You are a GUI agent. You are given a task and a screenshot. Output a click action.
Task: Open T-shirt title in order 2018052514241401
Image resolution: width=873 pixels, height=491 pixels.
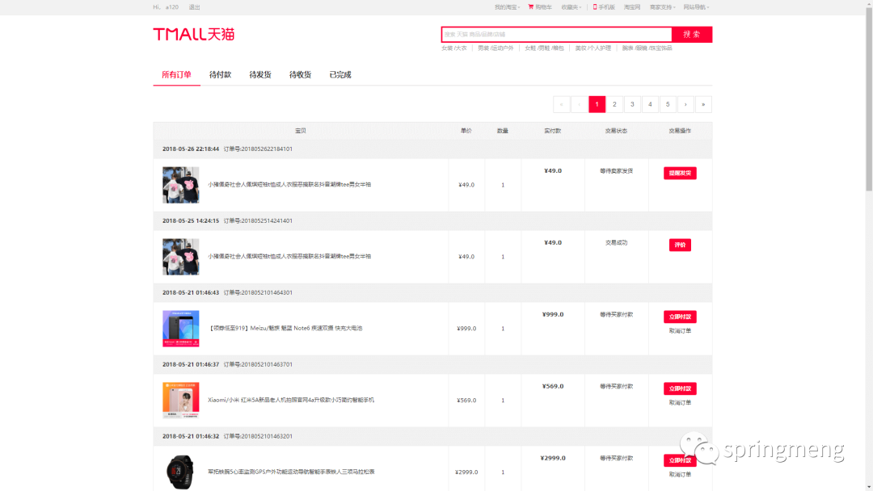(x=289, y=256)
